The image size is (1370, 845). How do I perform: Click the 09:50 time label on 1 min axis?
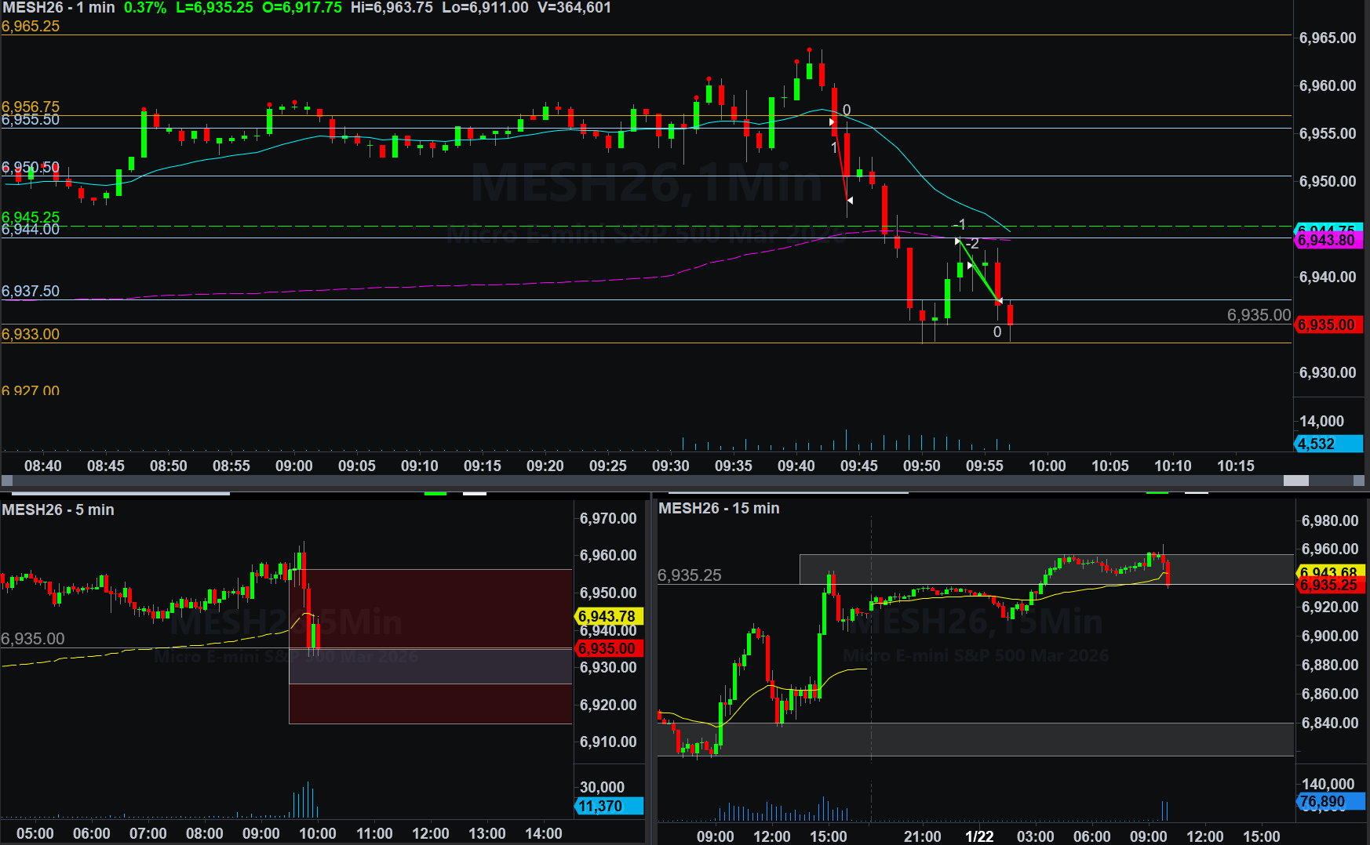921,466
